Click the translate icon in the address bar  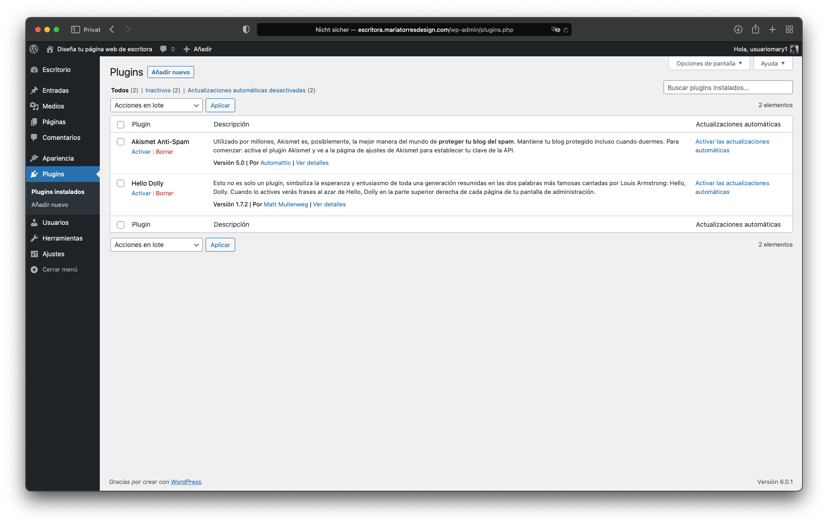(x=555, y=30)
